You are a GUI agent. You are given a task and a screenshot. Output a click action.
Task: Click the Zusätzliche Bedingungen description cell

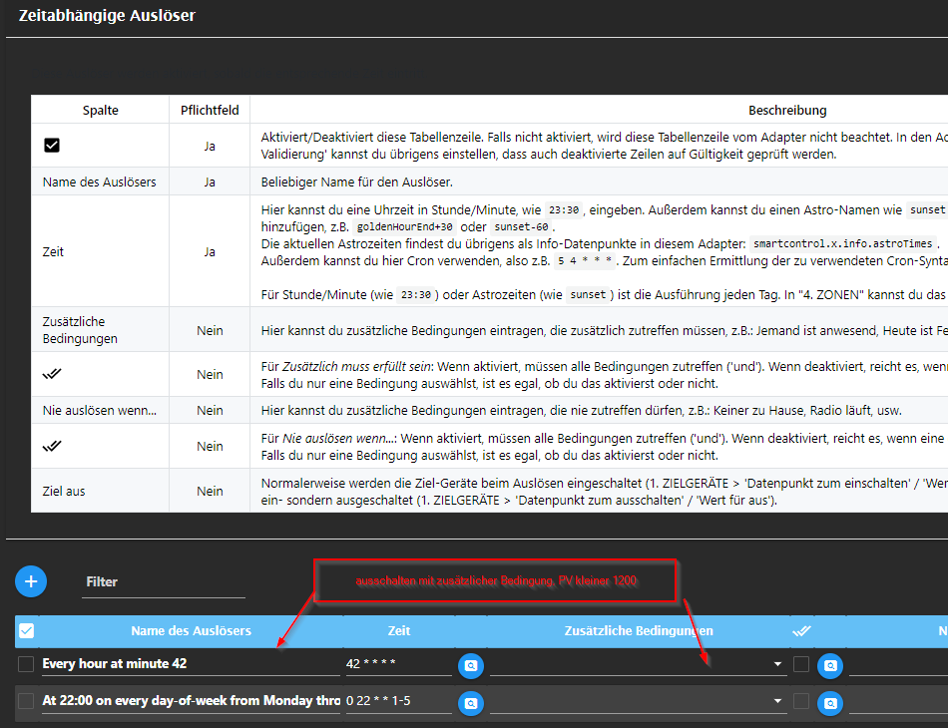(101, 330)
